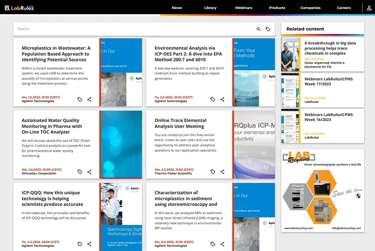Click Thermo Fisher Scientific company name
The width and height of the screenshot is (375, 251).
(x=173, y=173)
